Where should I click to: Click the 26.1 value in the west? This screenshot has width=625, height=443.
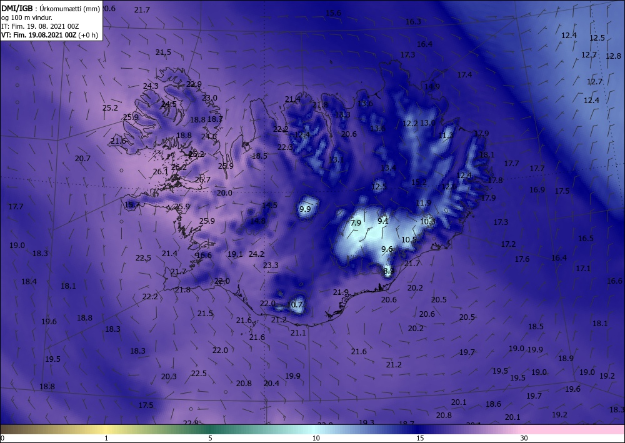(x=161, y=172)
